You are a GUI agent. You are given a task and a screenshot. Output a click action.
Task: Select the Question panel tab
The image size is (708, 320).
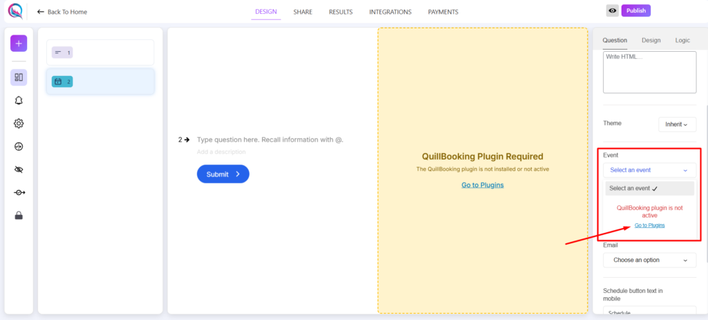pyautogui.click(x=615, y=40)
